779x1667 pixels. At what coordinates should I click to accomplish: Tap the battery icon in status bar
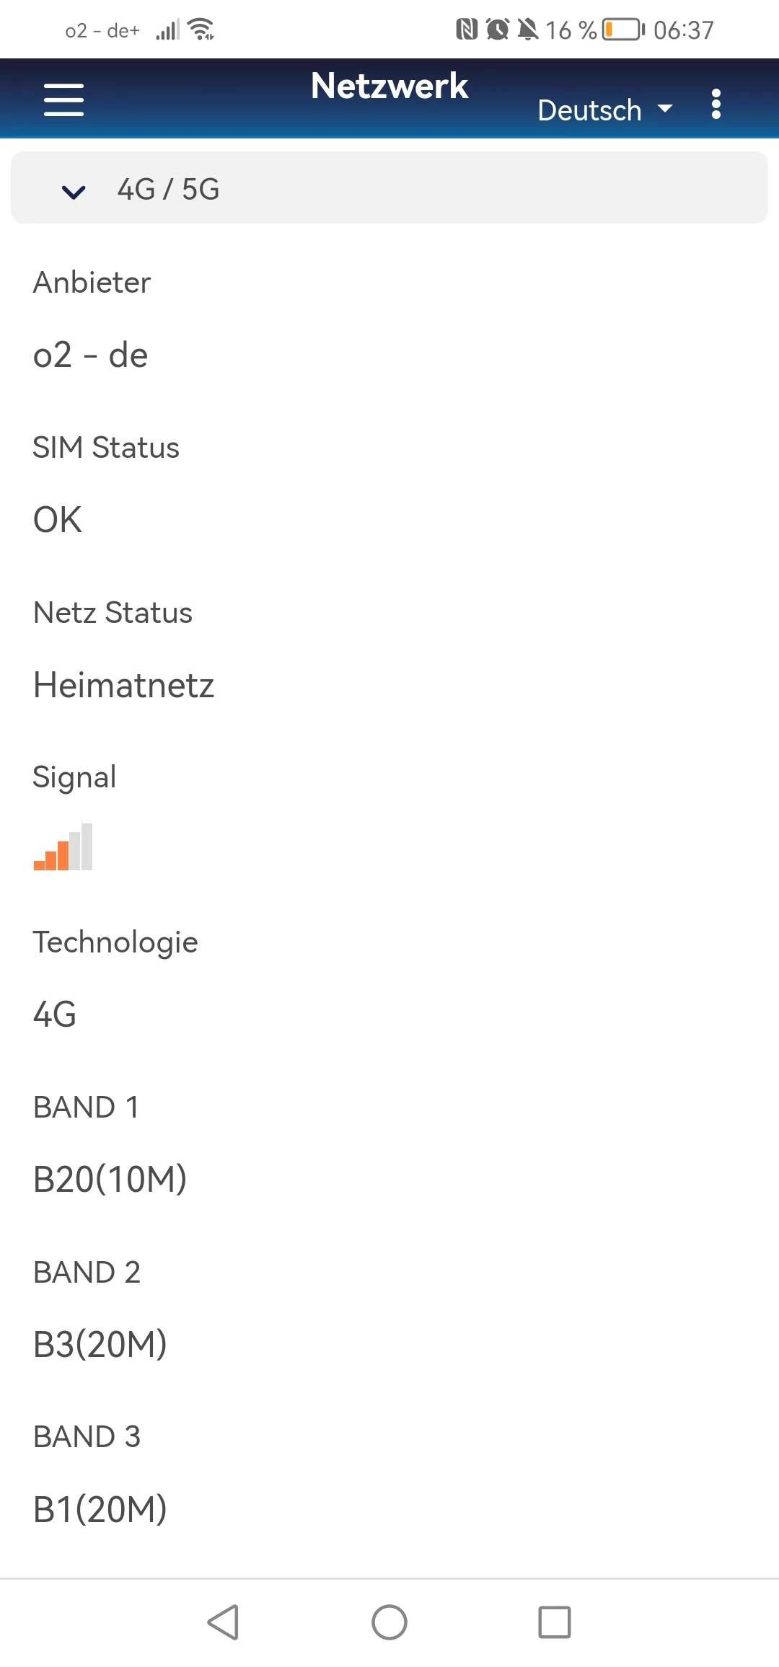(x=622, y=30)
